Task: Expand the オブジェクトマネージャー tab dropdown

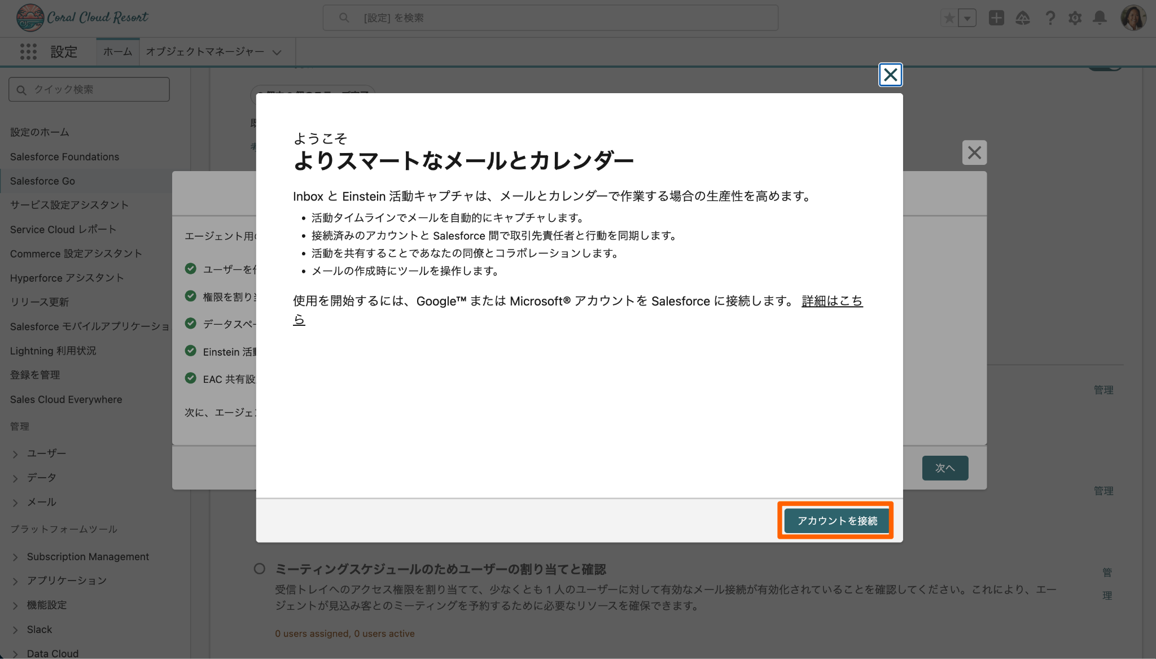Action: (277, 53)
